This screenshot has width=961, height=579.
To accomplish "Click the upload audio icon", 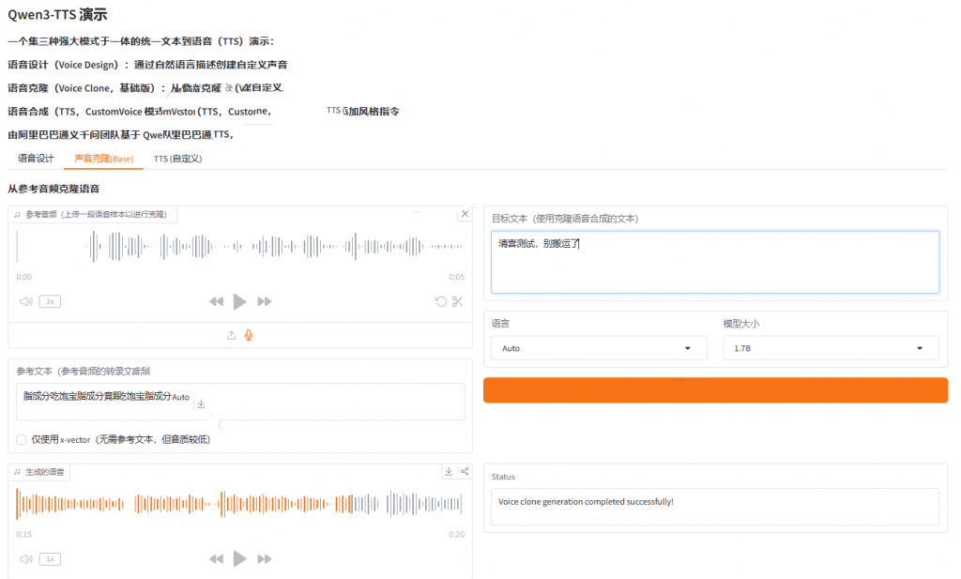I will coord(231,335).
